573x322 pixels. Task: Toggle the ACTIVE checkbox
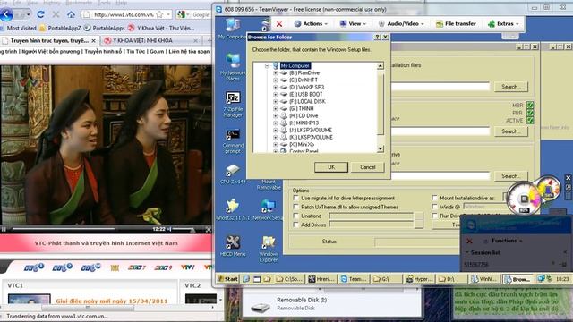pyautogui.click(x=530, y=121)
